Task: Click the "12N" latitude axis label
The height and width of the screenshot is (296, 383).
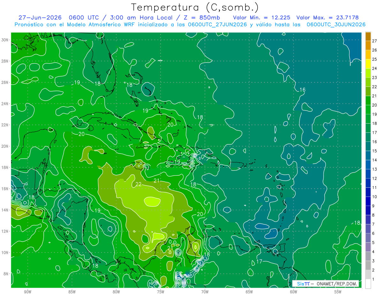Action: coord(5,231)
